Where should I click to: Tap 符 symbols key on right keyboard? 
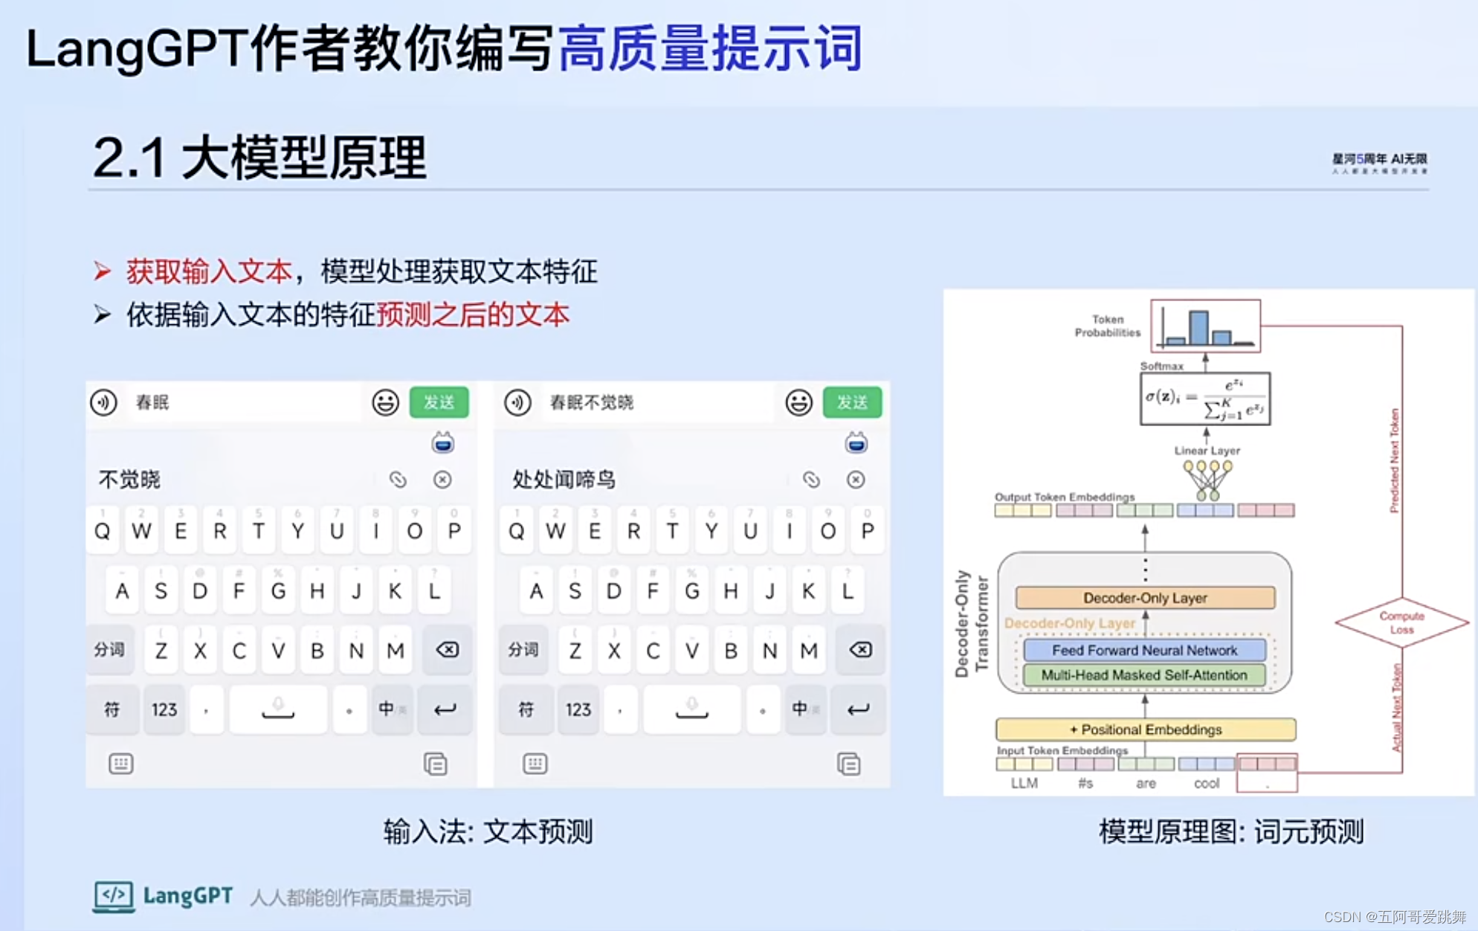(x=526, y=709)
